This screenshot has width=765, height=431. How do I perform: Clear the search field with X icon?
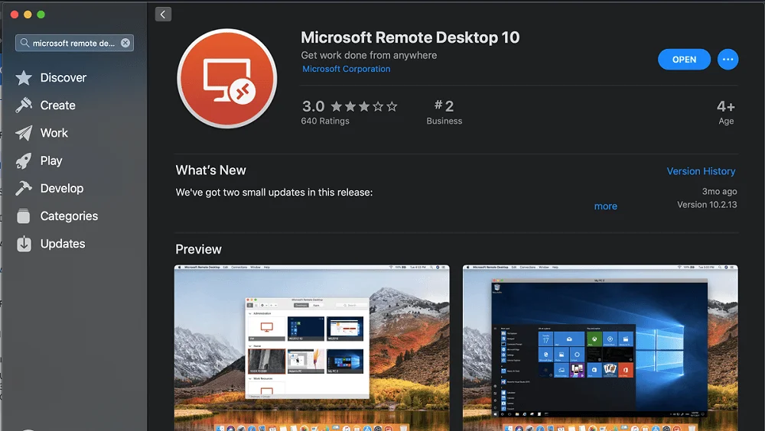point(125,44)
